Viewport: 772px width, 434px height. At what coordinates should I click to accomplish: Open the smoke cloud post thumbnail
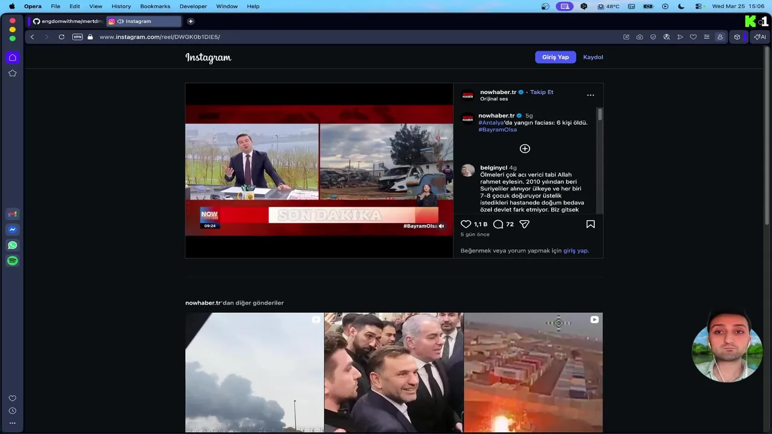click(255, 373)
